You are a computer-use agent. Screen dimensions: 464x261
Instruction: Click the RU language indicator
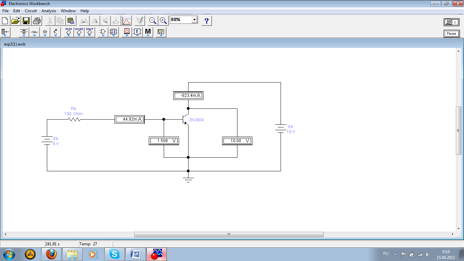(x=386, y=254)
